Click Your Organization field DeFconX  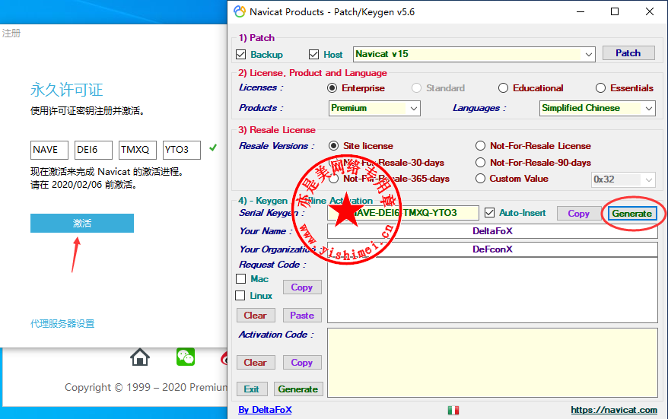[492, 249]
